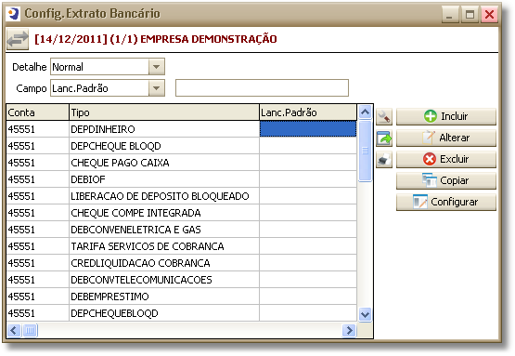Click the horizontal scrollbar thumb

30,330
